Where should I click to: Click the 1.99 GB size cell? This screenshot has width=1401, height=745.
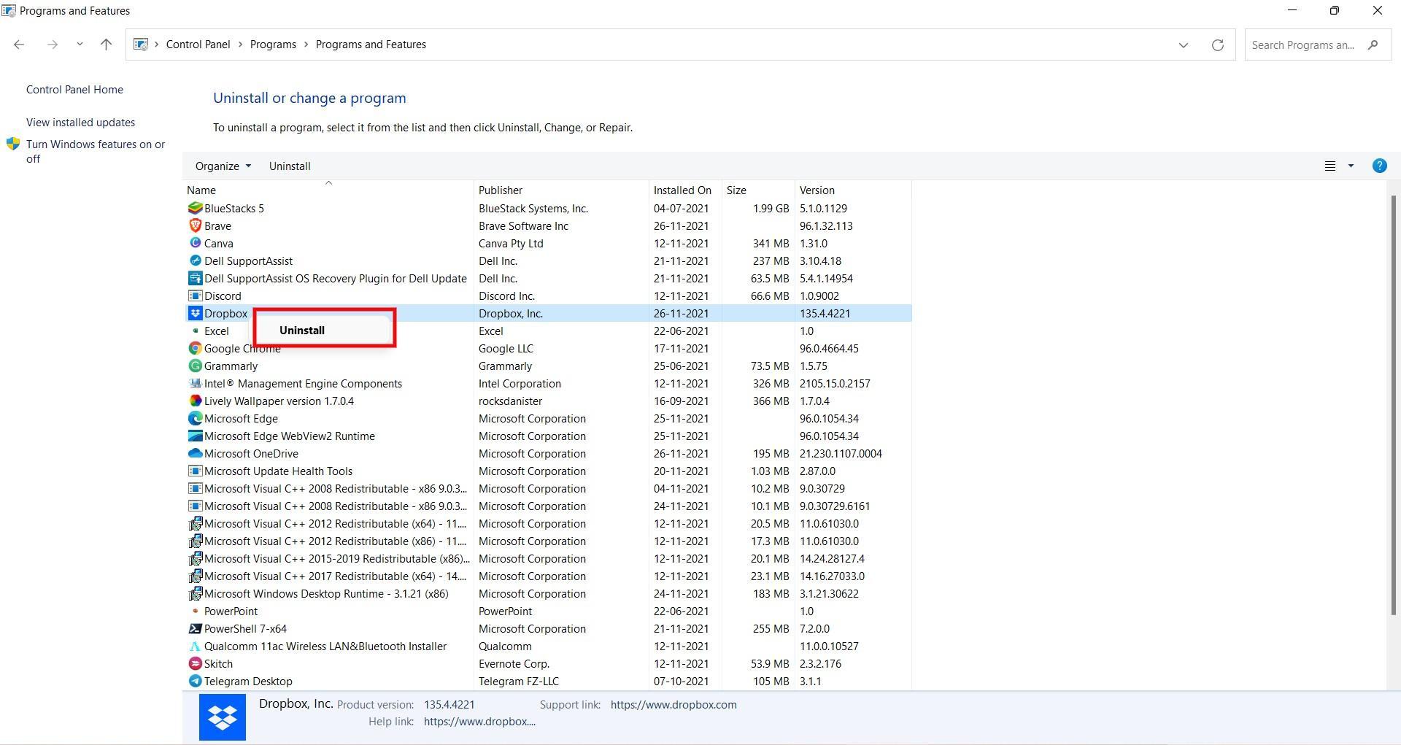coord(771,209)
